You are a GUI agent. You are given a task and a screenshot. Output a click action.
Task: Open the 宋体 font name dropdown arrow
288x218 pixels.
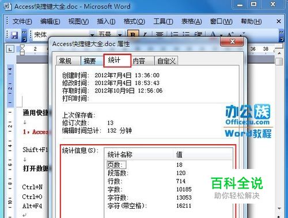tap(92, 35)
